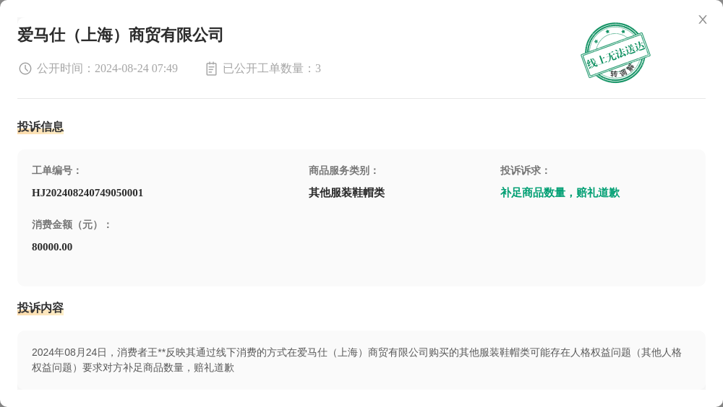The height and width of the screenshot is (407, 723).
Task: Close the complaint detail dialog
Action: [702, 19]
